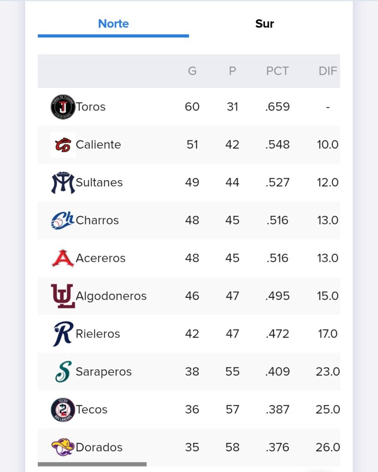Click the horizontal scrollbar below the table
Viewport: 378px width, 472px height.
tap(92, 464)
